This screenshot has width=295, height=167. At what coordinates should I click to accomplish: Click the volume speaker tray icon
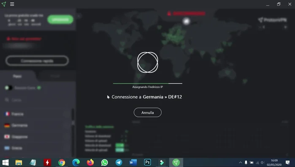coord(263,162)
